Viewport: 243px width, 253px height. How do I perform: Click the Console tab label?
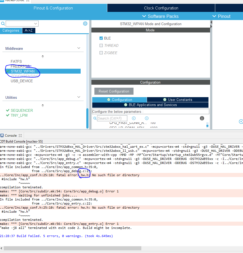(x=11, y=136)
